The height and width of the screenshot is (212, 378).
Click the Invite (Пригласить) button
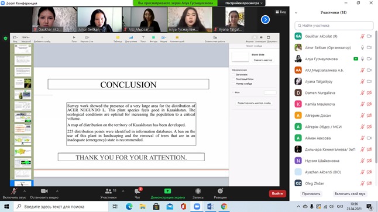[311, 194]
